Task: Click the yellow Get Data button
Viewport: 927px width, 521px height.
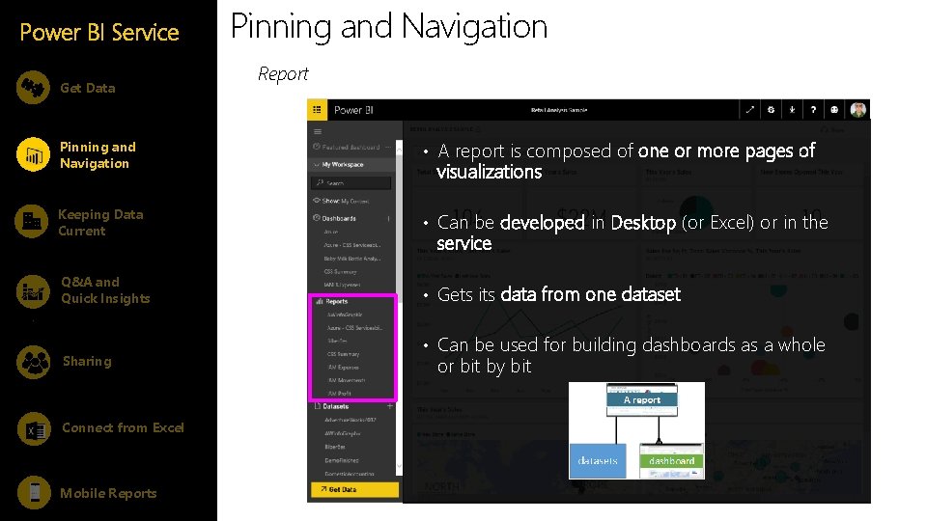Action: click(354, 490)
